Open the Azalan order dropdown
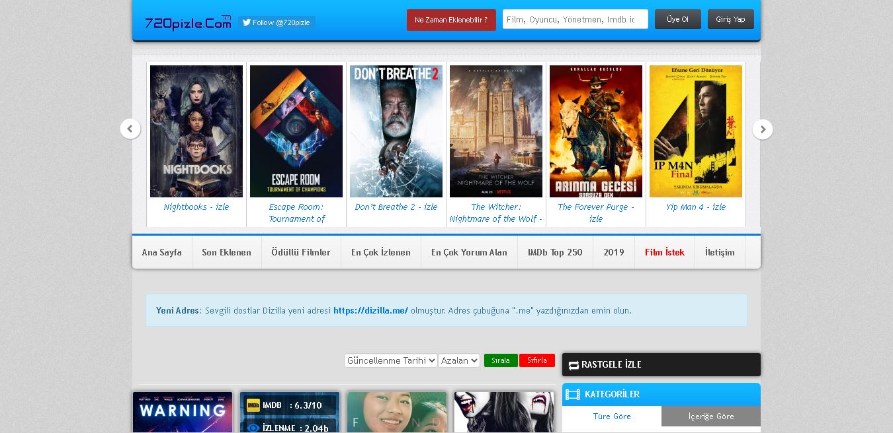 pyautogui.click(x=459, y=360)
